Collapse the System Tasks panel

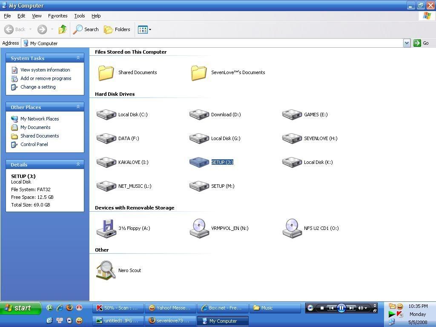point(78,58)
